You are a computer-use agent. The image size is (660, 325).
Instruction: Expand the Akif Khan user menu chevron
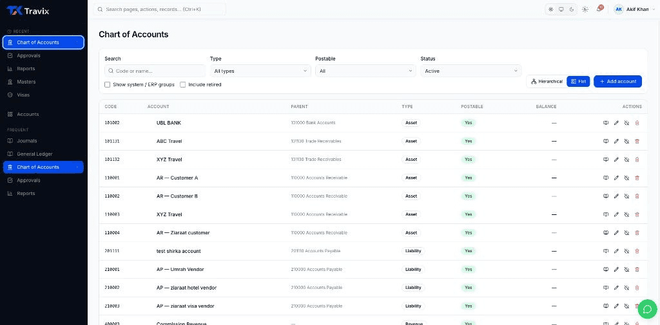(x=654, y=9)
